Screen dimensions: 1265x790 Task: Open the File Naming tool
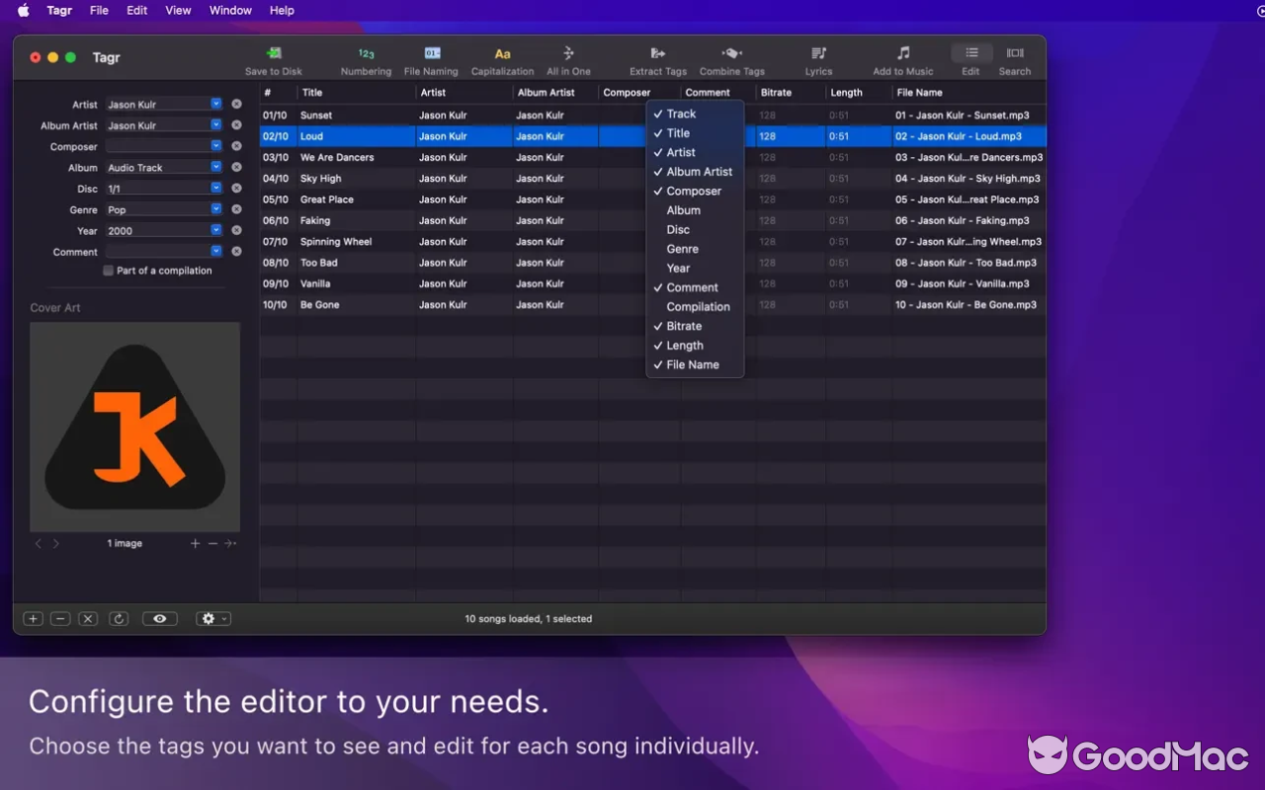coord(432,54)
